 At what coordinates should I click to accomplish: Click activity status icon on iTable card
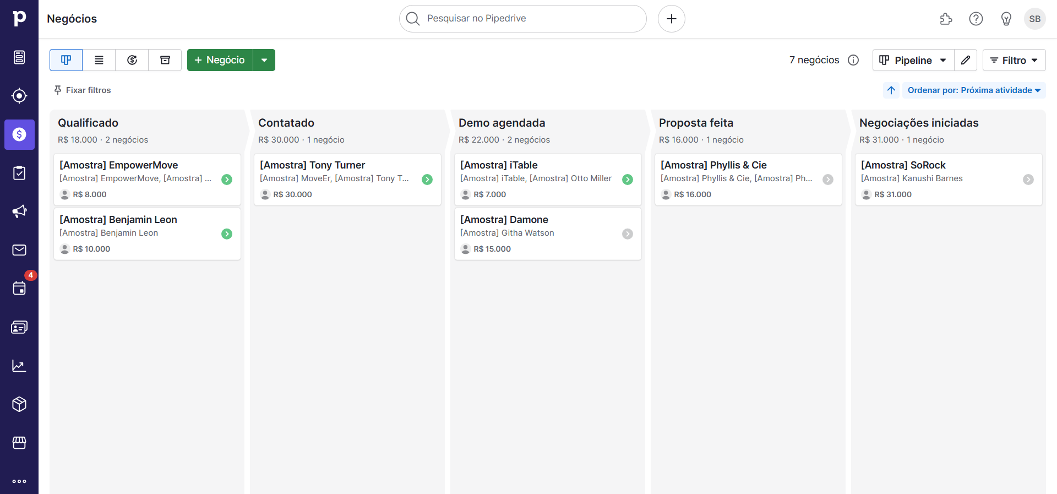[x=628, y=180]
